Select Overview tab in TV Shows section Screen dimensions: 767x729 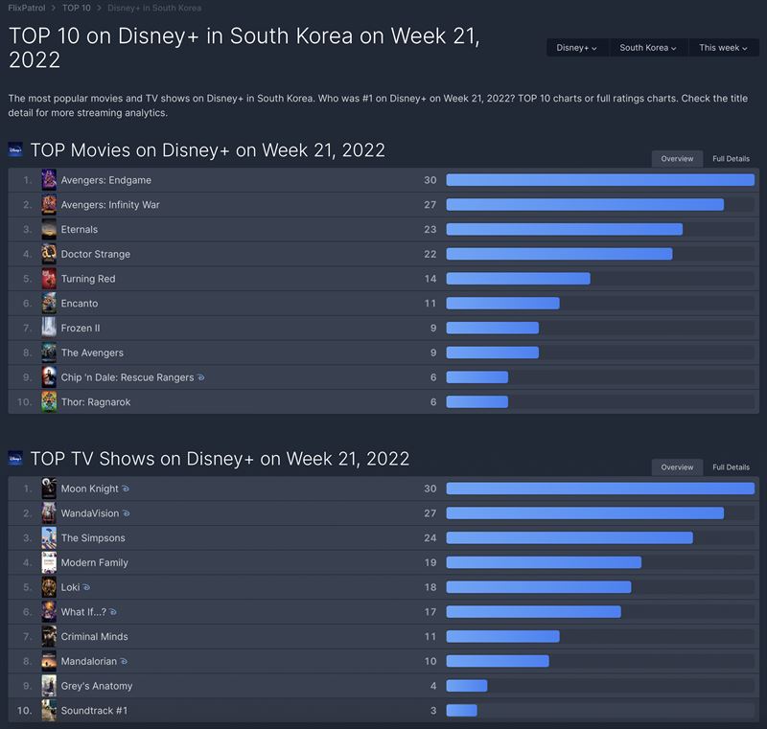677,467
